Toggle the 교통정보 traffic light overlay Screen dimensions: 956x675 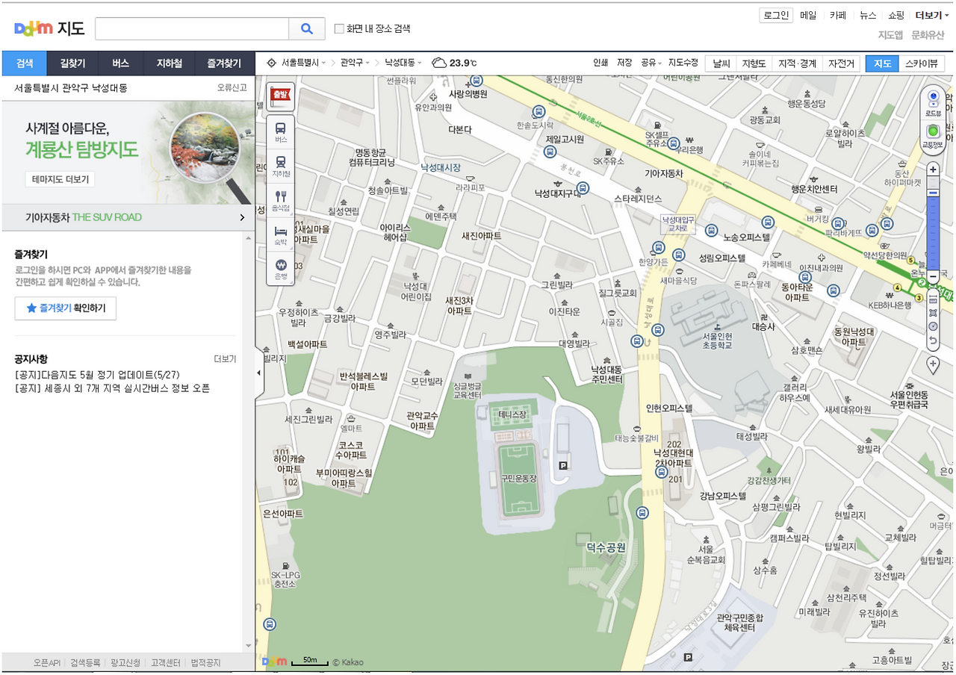933,136
